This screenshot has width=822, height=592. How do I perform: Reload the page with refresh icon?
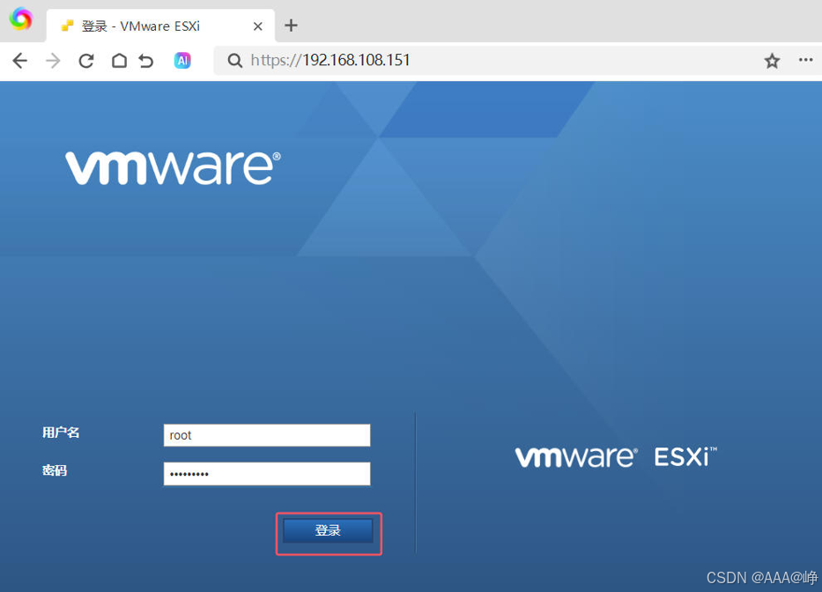[x=86, y=61]
